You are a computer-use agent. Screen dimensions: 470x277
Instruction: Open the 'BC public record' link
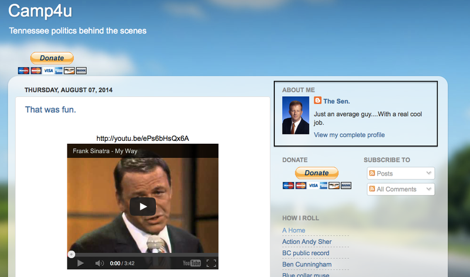305,253
